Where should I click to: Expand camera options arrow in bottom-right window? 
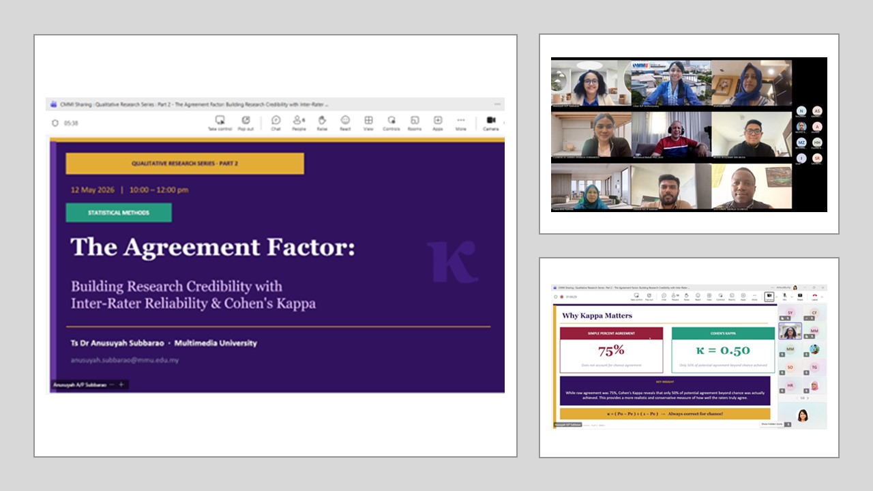pyautogui.click(x=777, y=297)
